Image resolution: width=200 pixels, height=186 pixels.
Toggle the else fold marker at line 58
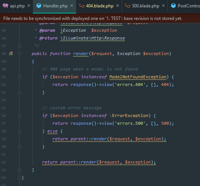pyautogui.click(x=19, y=131)
